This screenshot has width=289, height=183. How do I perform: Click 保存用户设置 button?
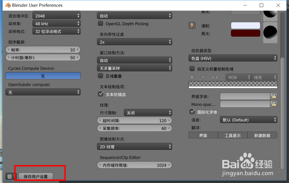(x=36, y=176)
